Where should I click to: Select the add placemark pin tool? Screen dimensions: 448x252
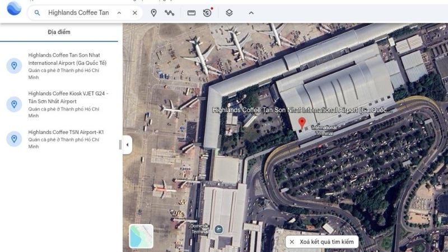click(x=153, y=13)
